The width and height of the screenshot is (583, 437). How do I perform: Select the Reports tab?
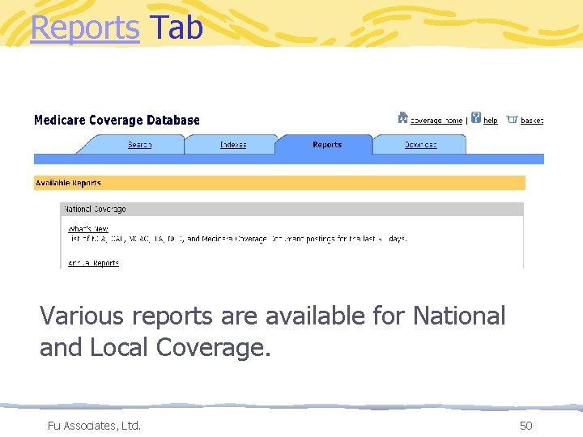[x=327, y=145]
